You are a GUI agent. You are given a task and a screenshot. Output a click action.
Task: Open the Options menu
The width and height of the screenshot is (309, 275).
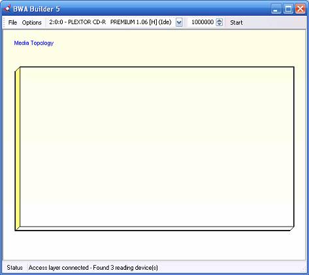(31, 22)
